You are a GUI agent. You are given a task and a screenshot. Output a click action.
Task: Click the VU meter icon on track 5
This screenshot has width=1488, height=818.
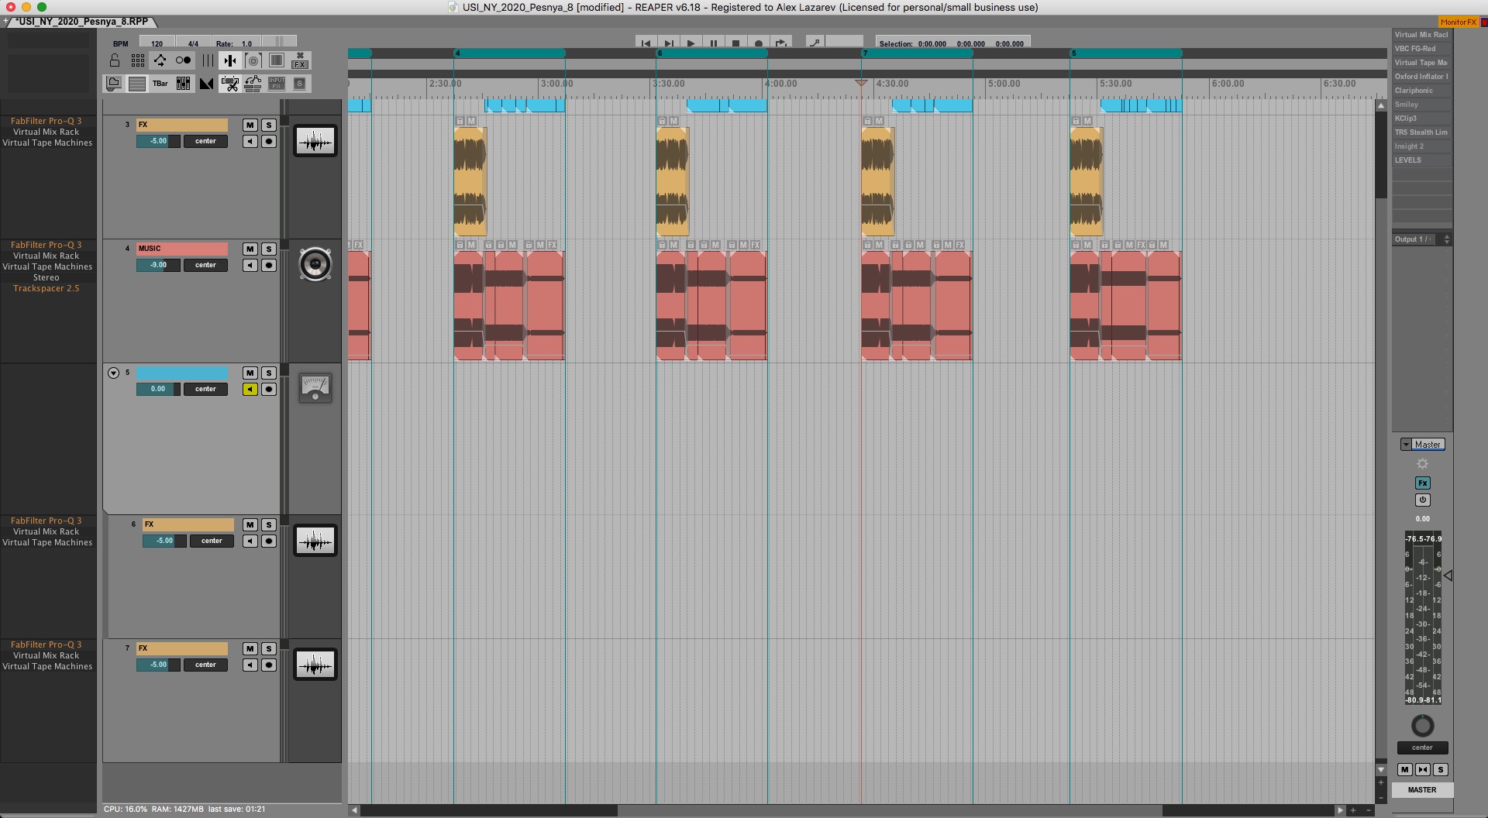(315, 388)
